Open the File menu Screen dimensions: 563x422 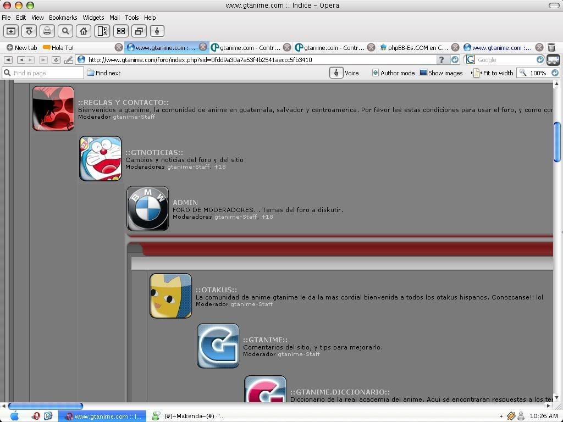[6, 18]
